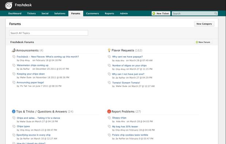Viewport: 226px width, 144px height.
Task: Open Tips & Tricks / Questions & Answers forum
Action: click(42, 111)
